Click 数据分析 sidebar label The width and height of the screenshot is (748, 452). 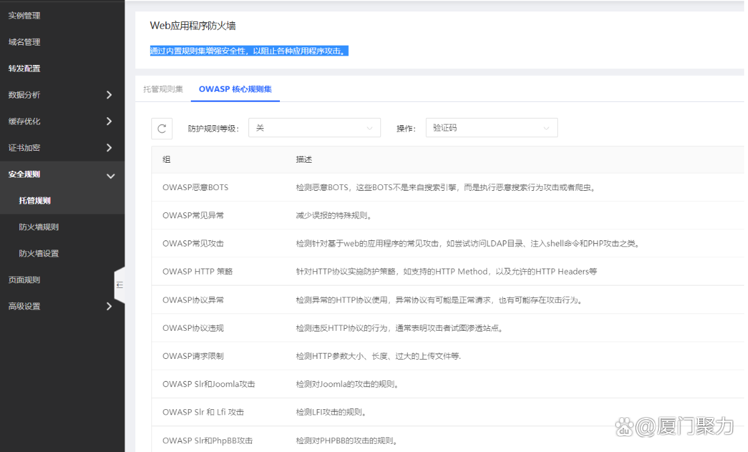(24, 95)
